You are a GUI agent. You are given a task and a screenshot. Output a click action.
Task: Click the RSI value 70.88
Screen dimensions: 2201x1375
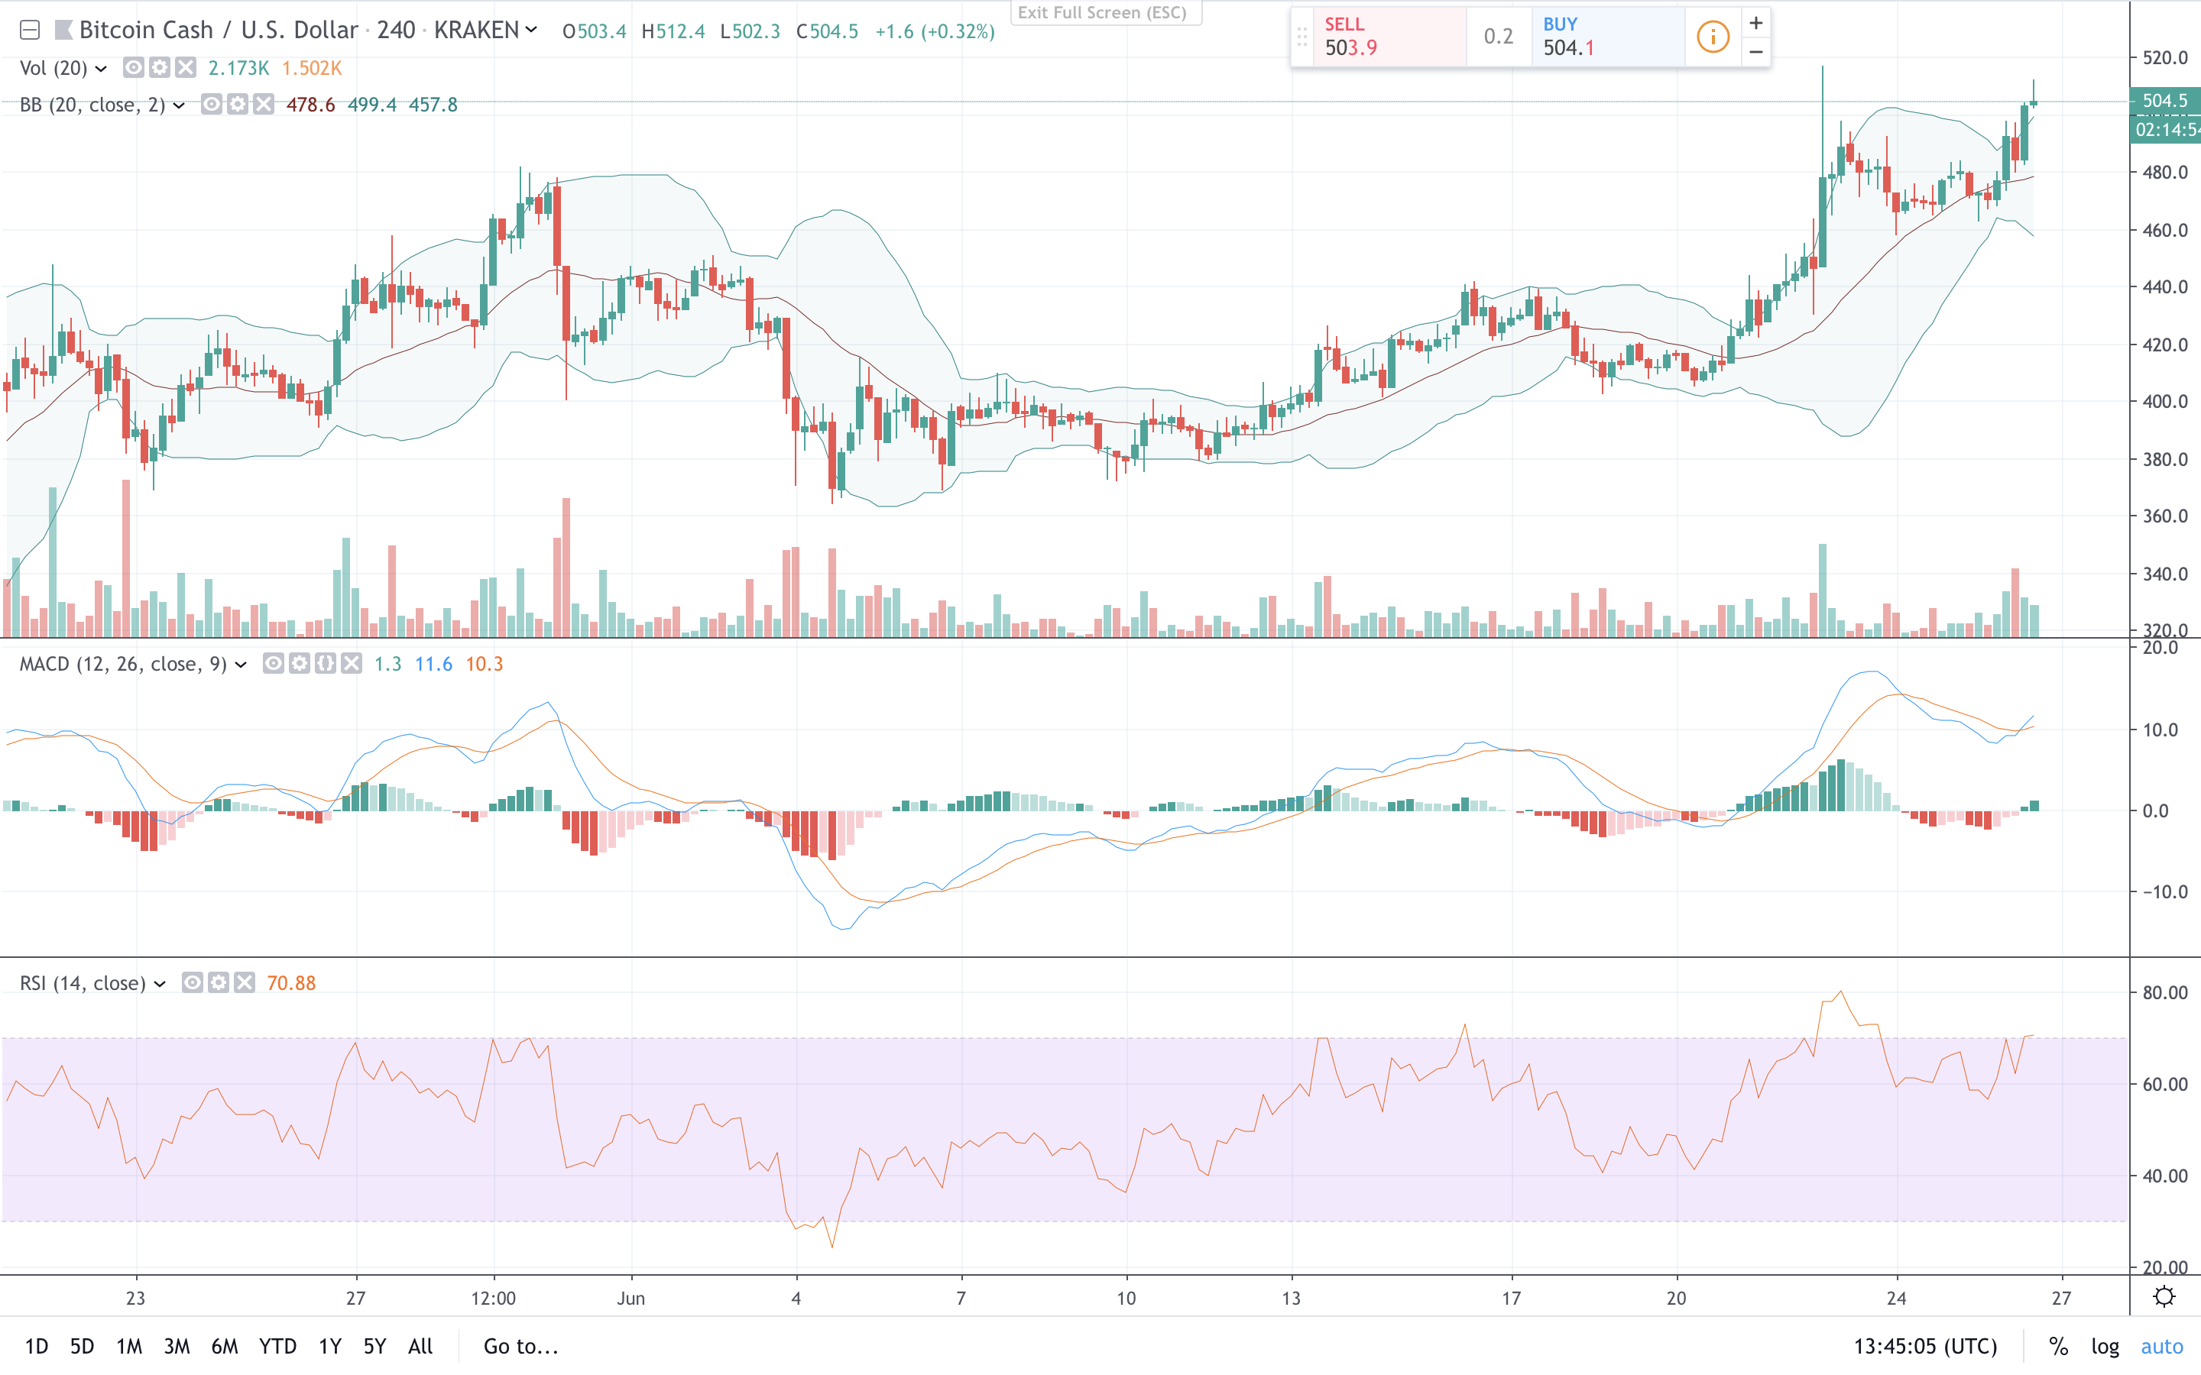coord(291,983)
